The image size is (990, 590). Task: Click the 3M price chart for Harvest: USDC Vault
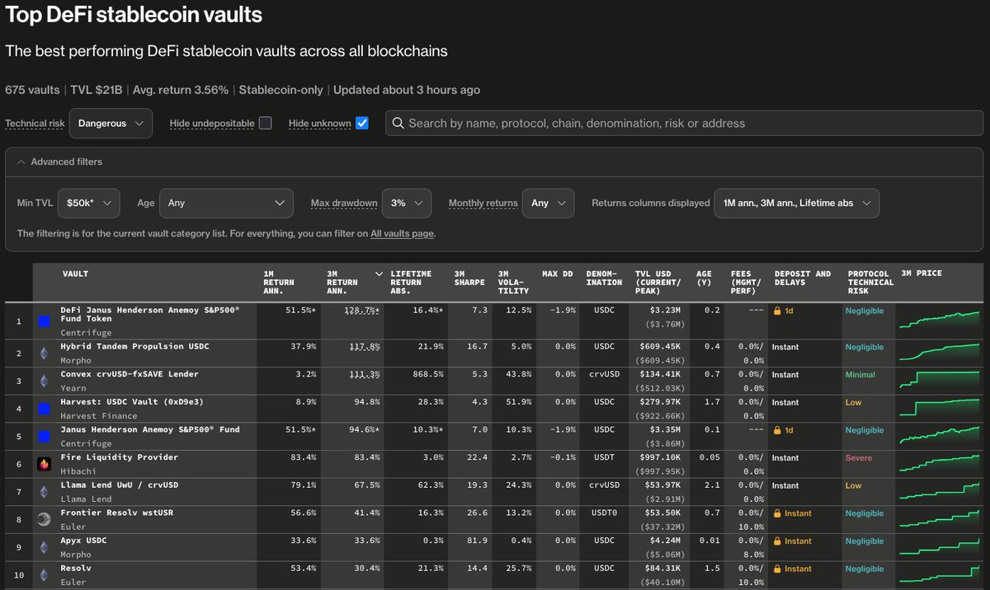coord(939,409)
